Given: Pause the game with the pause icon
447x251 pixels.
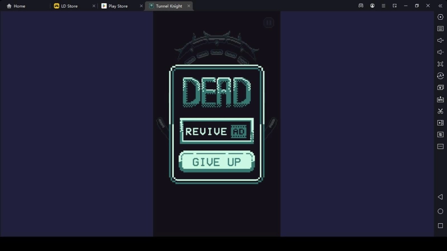Looking at the screenshot, I should (268, 23).
